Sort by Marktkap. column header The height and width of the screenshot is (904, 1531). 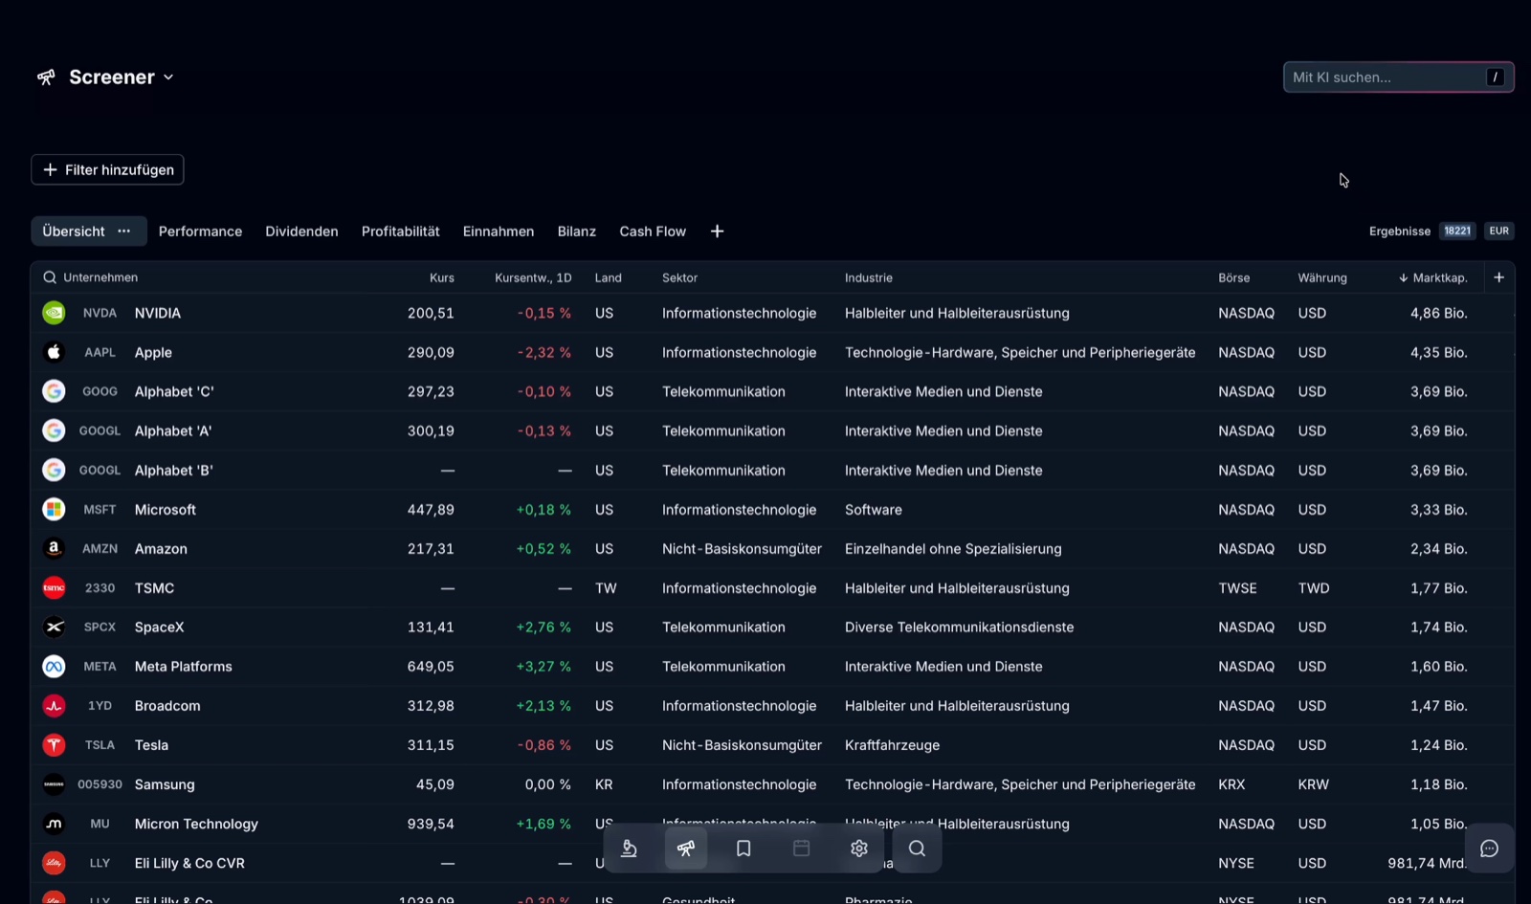(1432, 277)
